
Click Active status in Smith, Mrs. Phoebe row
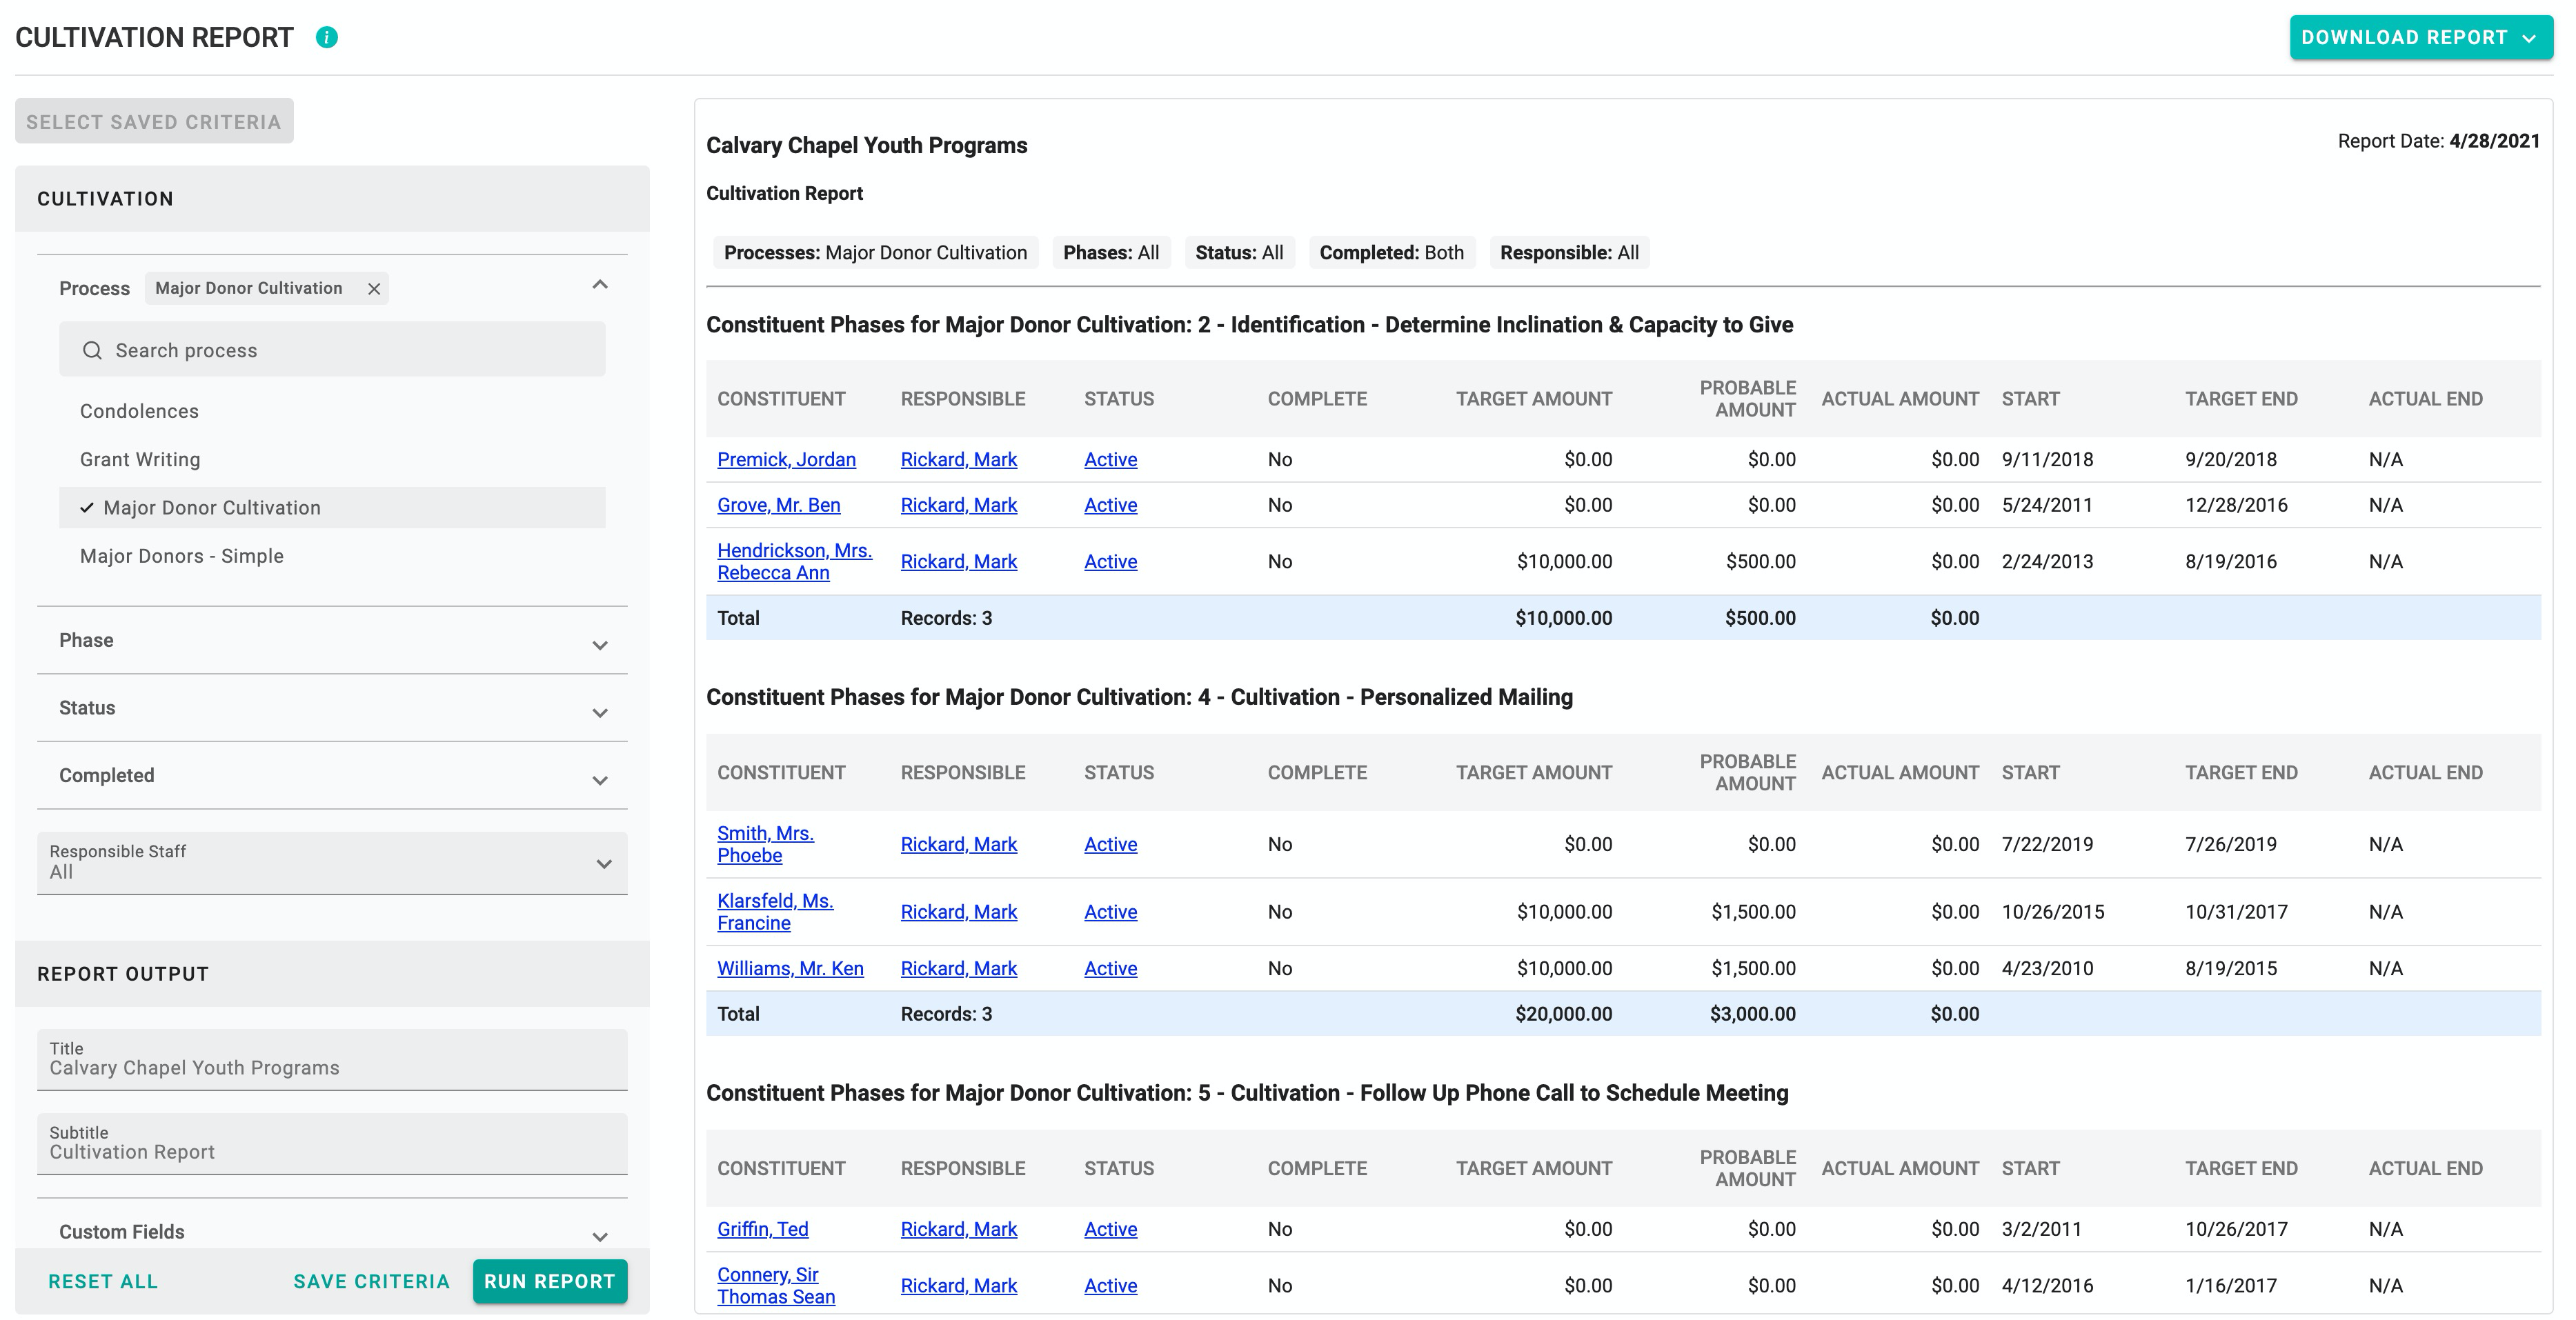coord(1110,844)
